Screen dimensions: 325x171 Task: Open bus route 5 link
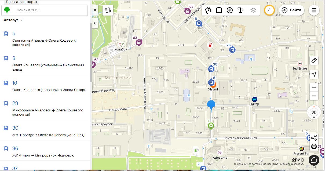14,34
